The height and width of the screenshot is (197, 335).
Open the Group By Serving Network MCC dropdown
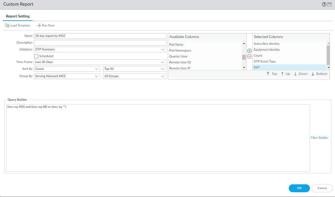point(96,76)
